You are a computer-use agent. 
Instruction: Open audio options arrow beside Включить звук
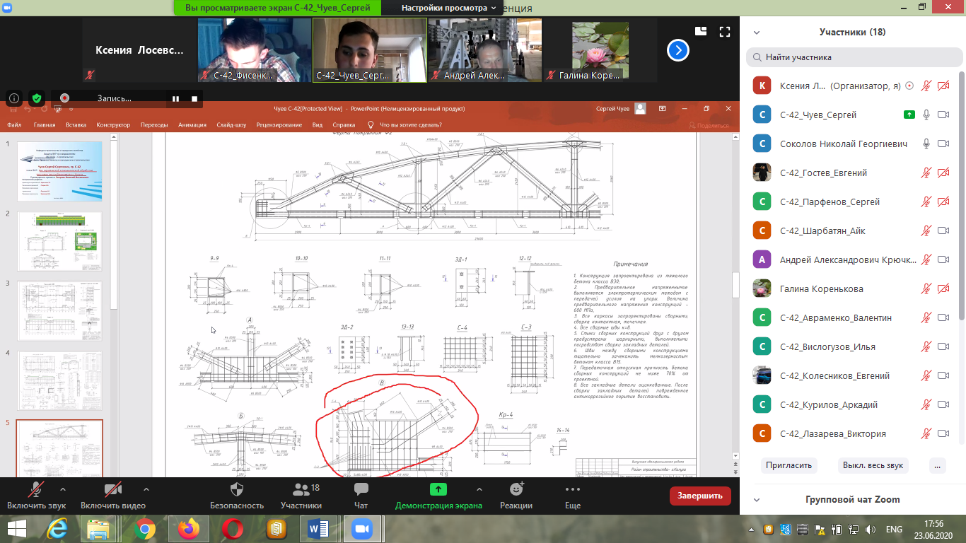63,489
